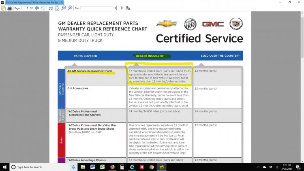Open the SumatraPDF hamburger menu
The width and height of the screenshot is (304, 171).
coord(2,2)
